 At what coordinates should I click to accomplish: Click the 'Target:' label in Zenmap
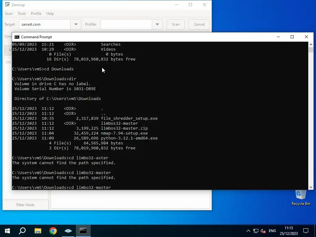coord(10,24)
